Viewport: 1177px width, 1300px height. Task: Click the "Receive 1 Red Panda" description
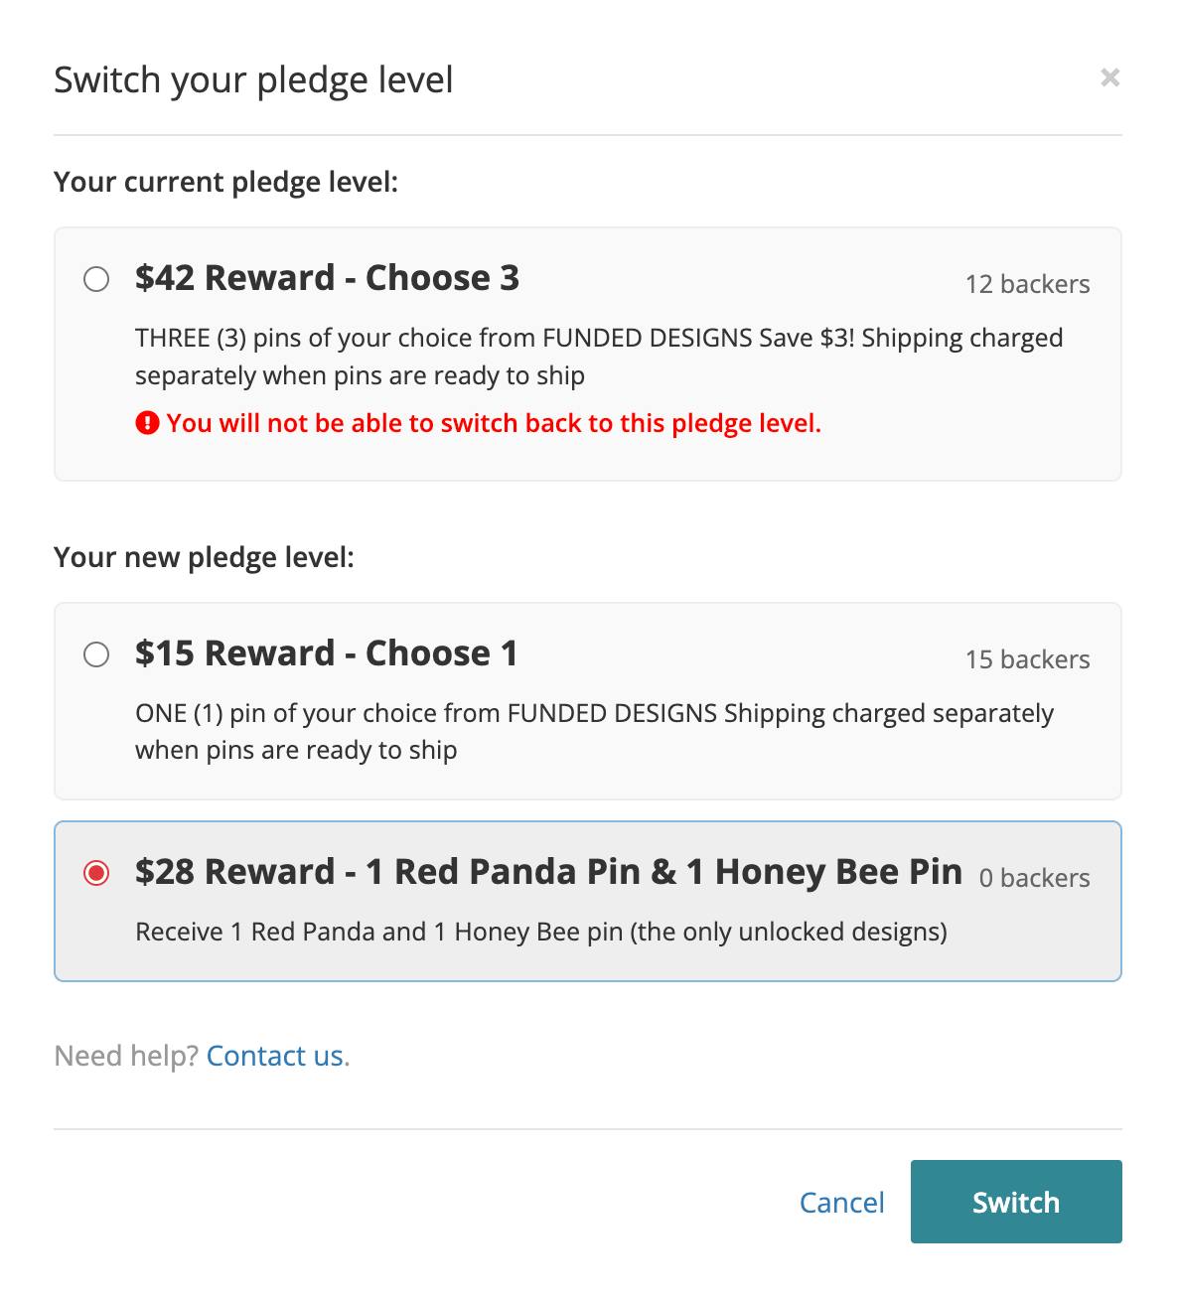pyautogui.click(x=540, y=933)
